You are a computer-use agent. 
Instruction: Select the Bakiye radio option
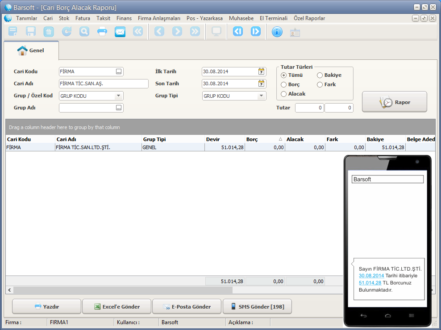point(320,75)
